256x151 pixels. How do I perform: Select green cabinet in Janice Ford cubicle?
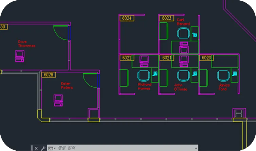[x=204, y=78]
